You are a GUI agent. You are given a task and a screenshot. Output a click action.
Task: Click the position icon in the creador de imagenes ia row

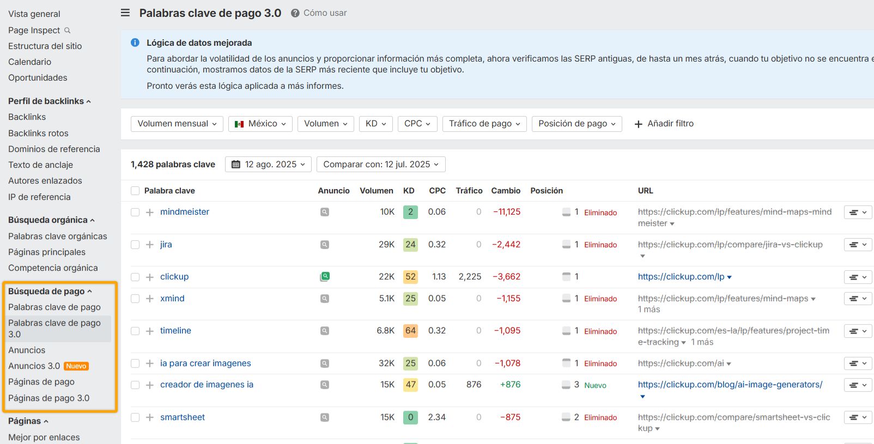(566, 385)
